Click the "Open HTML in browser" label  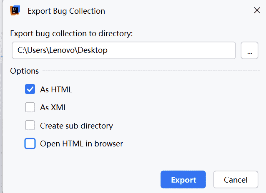click(x=81, y=144)
